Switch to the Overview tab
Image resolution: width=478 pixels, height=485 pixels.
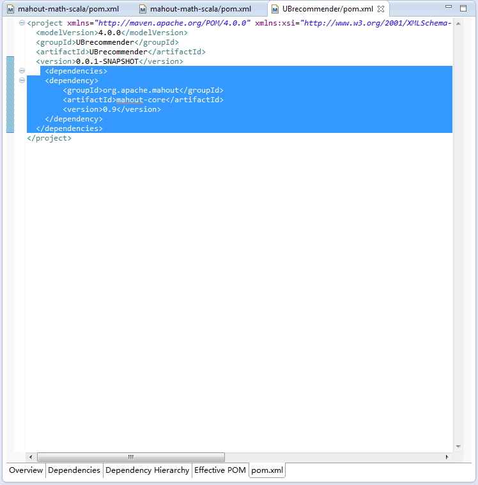26,470
